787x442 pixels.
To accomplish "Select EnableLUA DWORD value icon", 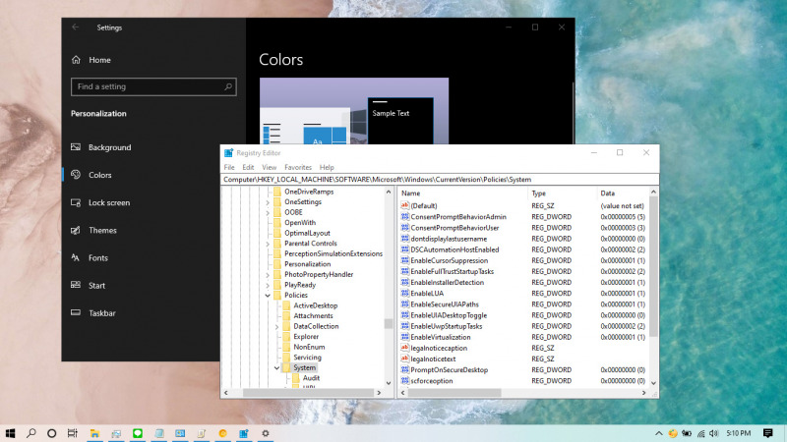I will pos(404,293).
